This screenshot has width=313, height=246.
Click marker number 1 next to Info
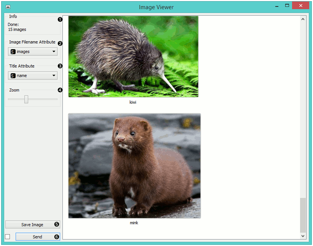coord(60,19)
